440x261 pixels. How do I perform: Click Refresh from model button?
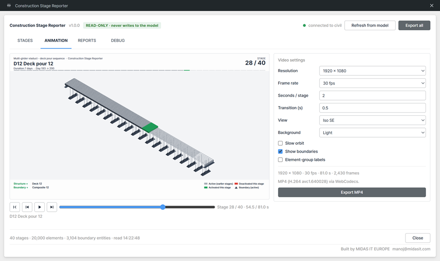coord(370,26)
